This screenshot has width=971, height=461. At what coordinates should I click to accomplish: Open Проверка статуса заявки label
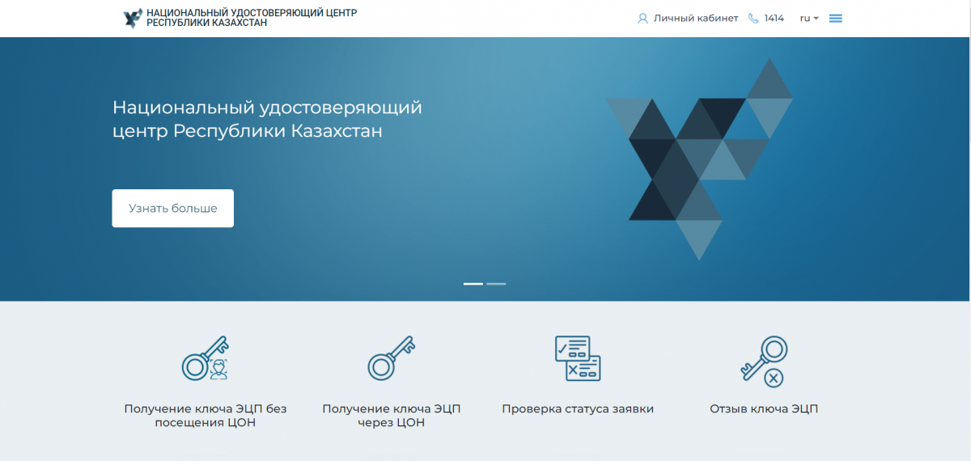pos(578,409)
